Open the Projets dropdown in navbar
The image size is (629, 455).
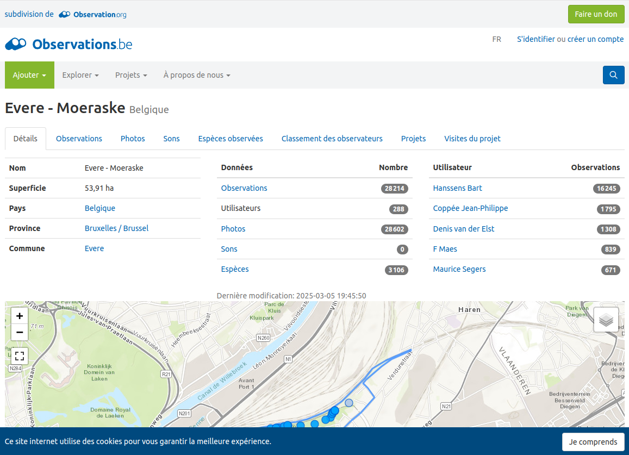[x=131, y=75]
